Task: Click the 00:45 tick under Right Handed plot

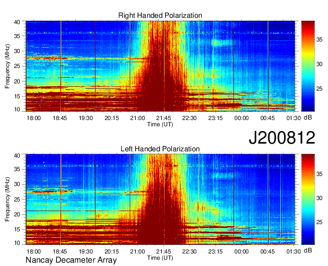Action: pos(268,118)
